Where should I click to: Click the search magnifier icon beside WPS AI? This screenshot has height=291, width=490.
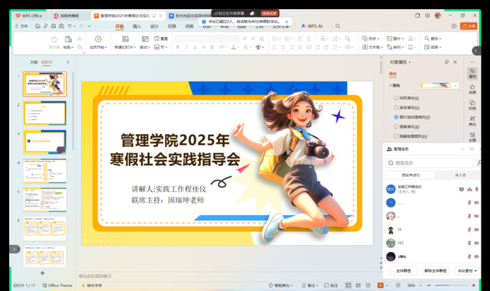click(x=338, y=26)
